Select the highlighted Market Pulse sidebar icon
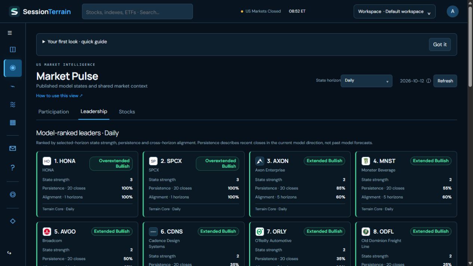 [13, 68]
